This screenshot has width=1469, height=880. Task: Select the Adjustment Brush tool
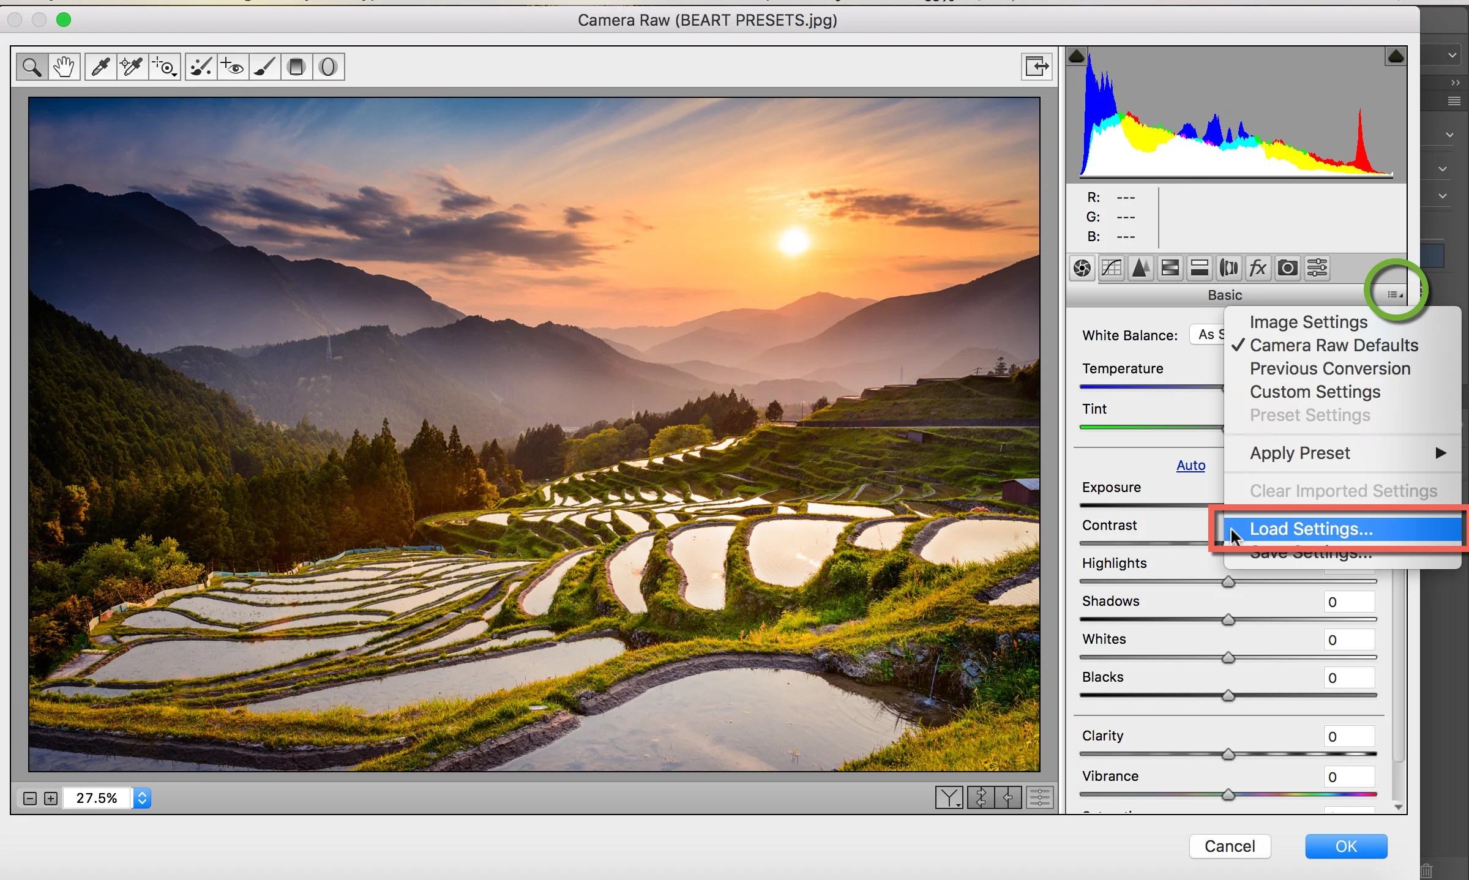pyautogui.click(x=264, y=66)
